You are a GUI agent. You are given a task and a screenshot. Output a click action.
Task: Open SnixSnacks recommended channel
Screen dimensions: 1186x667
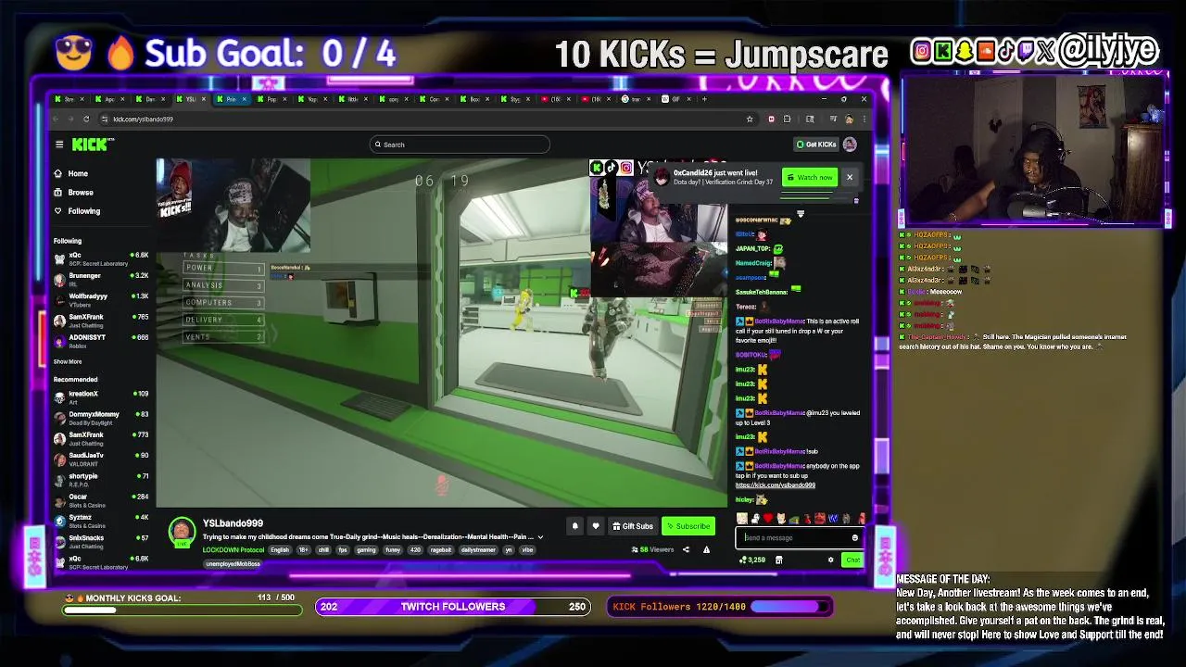click(100, 541)
